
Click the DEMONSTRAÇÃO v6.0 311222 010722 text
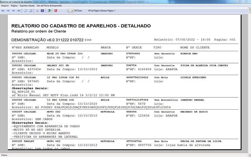click(x=51, y=40)
